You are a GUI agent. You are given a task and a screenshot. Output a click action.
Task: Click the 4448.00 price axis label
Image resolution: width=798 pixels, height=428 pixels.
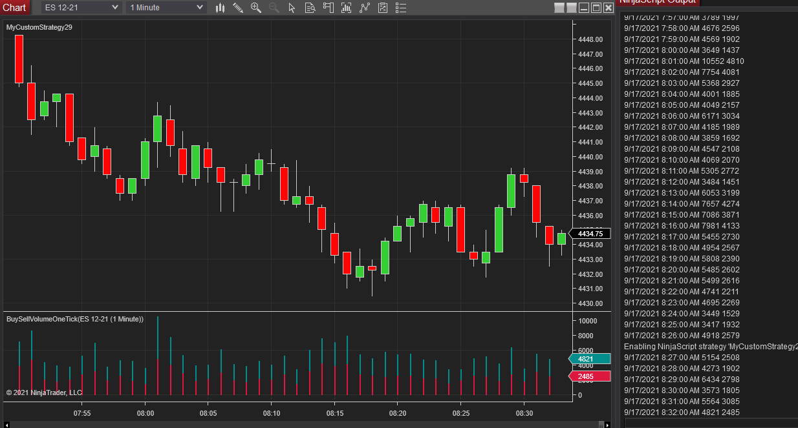[590, 39]
